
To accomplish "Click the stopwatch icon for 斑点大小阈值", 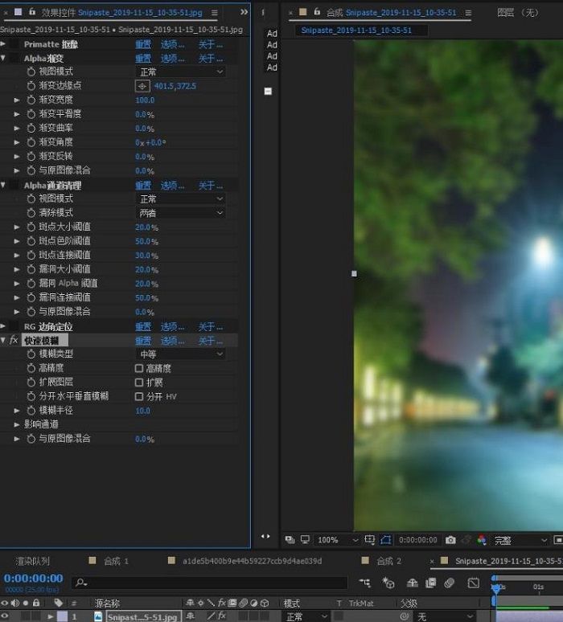I will point(31,227).
